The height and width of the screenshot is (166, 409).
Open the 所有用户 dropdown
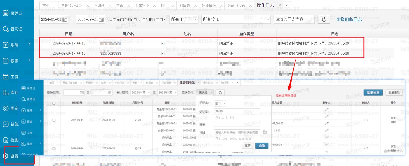point(184,19)
